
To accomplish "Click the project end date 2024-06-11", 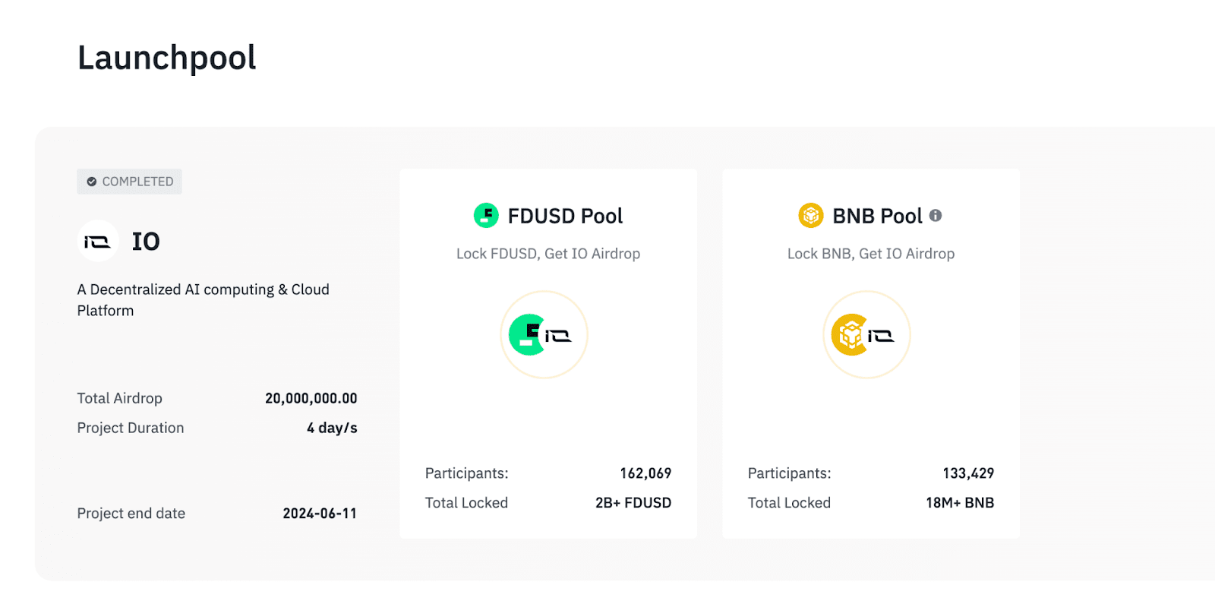I will (x=320, y=514).
